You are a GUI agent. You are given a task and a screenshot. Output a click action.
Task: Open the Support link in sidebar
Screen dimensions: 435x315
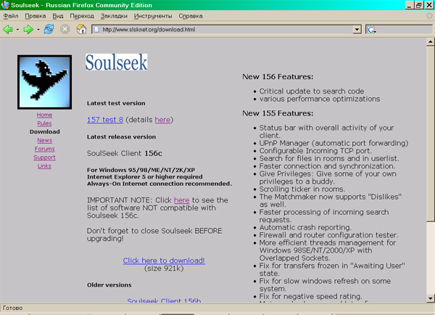click(44, 157)
